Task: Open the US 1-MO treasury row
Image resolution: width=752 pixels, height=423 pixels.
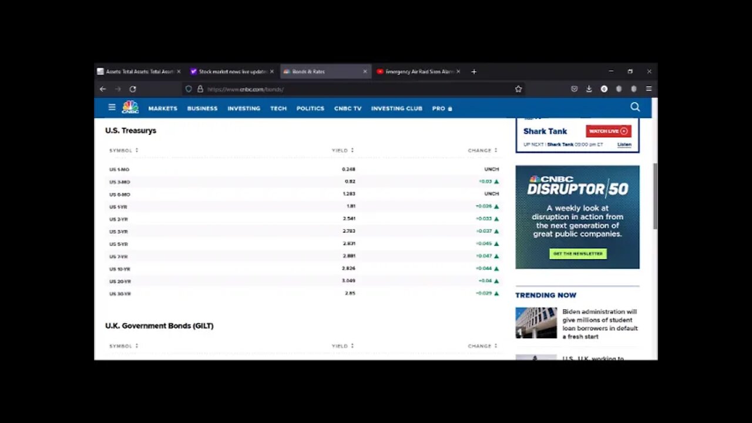Action: pyautogui.click(x=304, y=169)
